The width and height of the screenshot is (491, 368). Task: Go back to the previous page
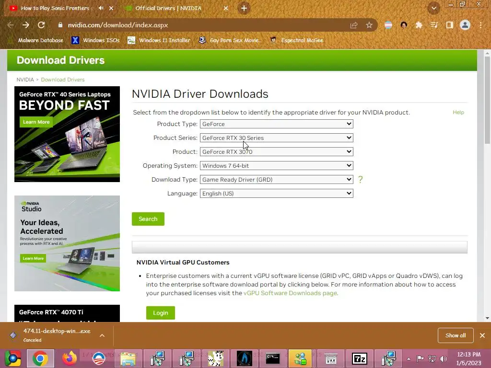pyautogui.click(x=11, y=25)
